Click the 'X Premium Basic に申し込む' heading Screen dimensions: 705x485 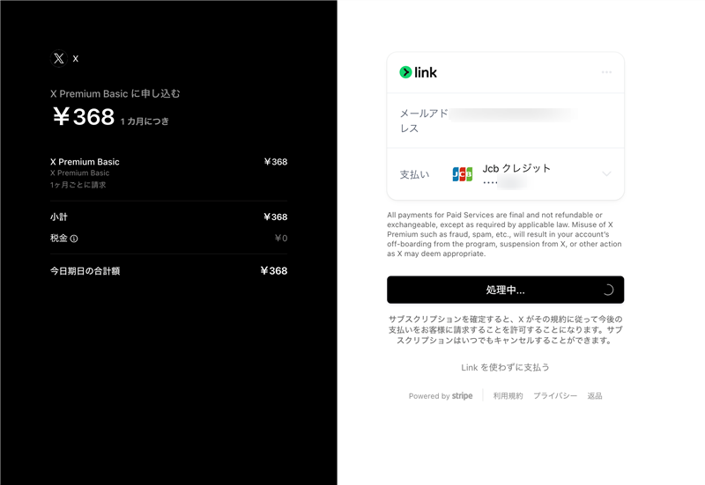point(115,94)
